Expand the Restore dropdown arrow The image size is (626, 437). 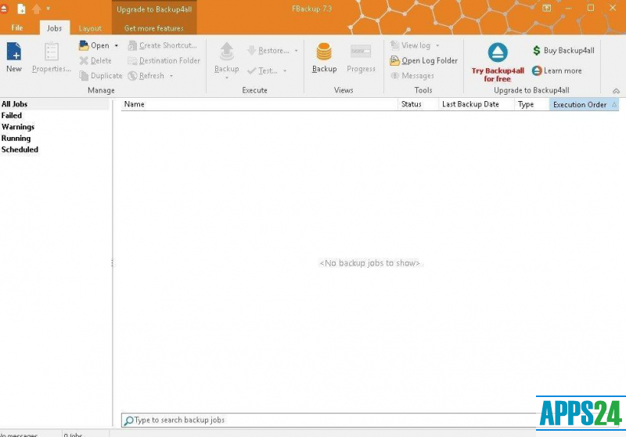click(296, 51)
